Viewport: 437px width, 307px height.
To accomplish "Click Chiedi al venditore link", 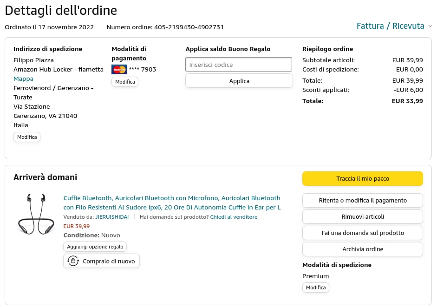I will click(x=234, y=217).
